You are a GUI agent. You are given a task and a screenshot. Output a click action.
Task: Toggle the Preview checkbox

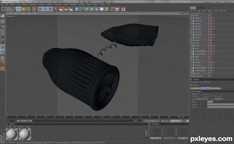point(209,94)
